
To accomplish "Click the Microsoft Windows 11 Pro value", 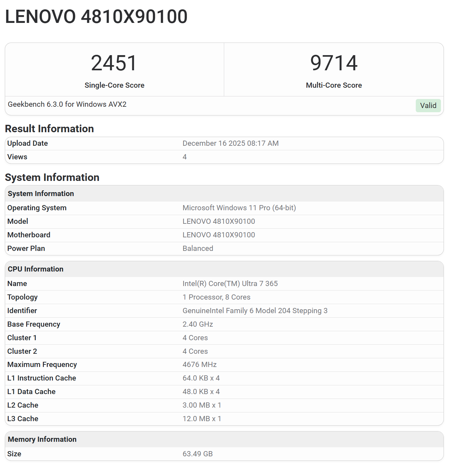I will (239, 208).
